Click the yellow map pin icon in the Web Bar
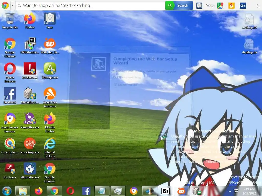 [x=231, y=6]
